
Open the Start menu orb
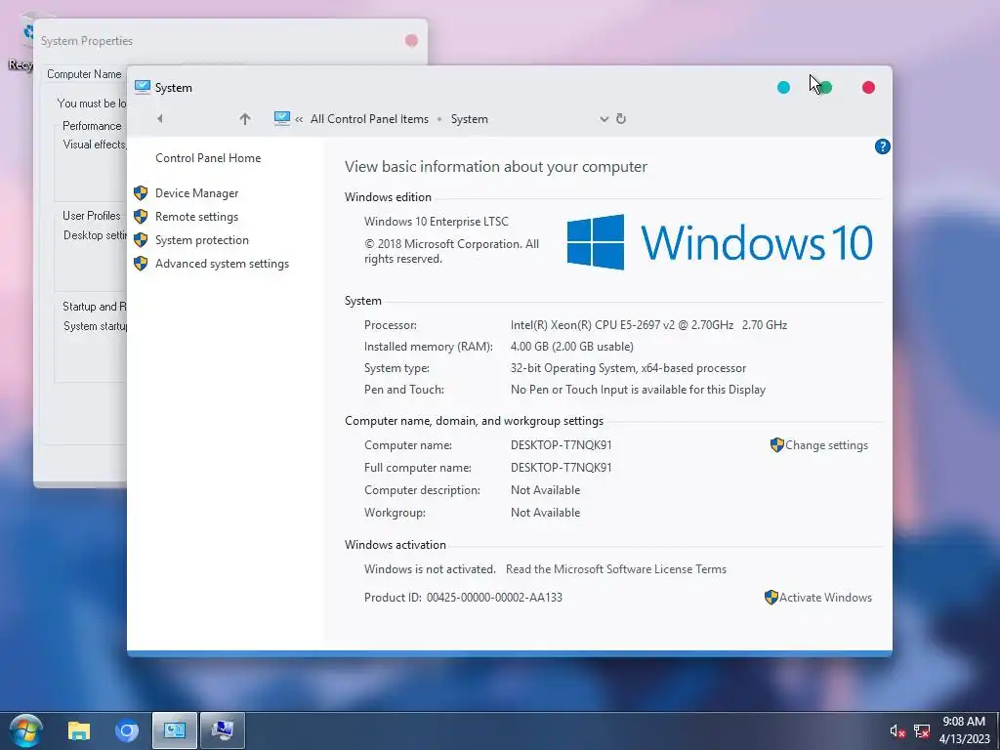(25, 730)
